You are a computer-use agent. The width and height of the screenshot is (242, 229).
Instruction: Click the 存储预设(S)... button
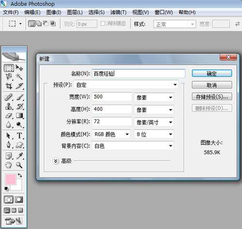pyautogui.click(x=212, y=97)
